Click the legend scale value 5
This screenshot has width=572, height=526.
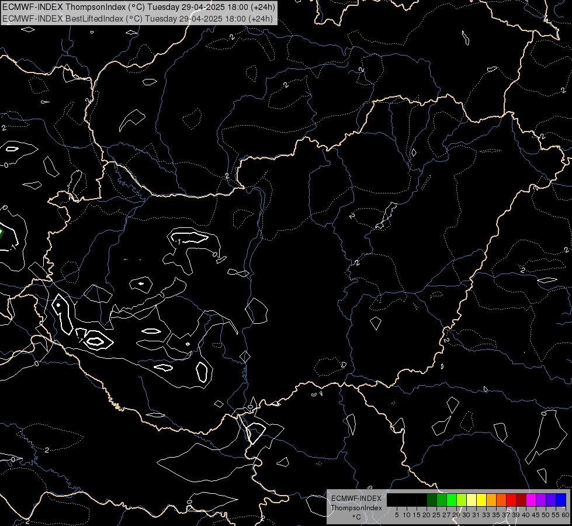(x=397, y=515)
